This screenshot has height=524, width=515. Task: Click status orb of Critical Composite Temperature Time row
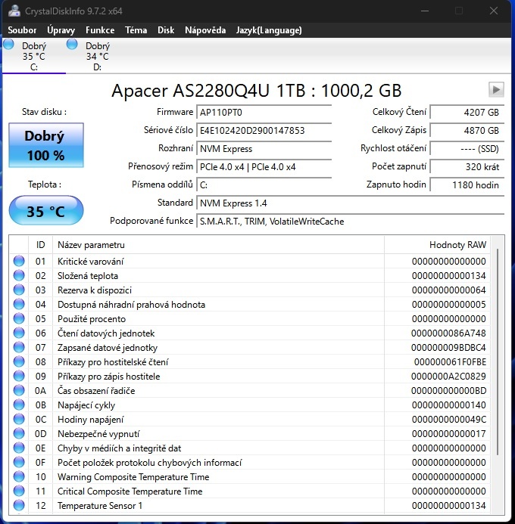(19, 491)
